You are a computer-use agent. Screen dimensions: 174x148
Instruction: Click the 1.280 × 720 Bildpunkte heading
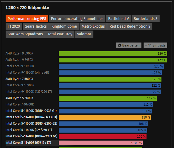[x=27, y=8]
